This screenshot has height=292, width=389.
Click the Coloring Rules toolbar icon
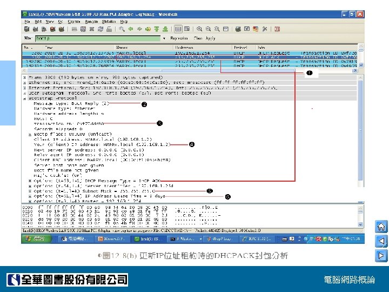256,29
